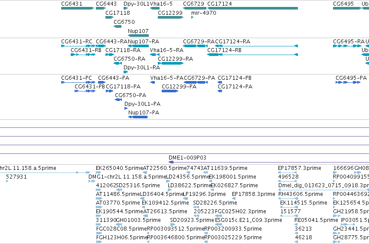
Task: Open transcript CG6431-RC
Action: 78,46
